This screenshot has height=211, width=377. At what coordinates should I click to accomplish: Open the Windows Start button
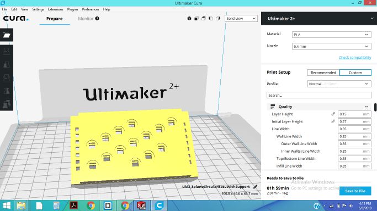[7, 206]
